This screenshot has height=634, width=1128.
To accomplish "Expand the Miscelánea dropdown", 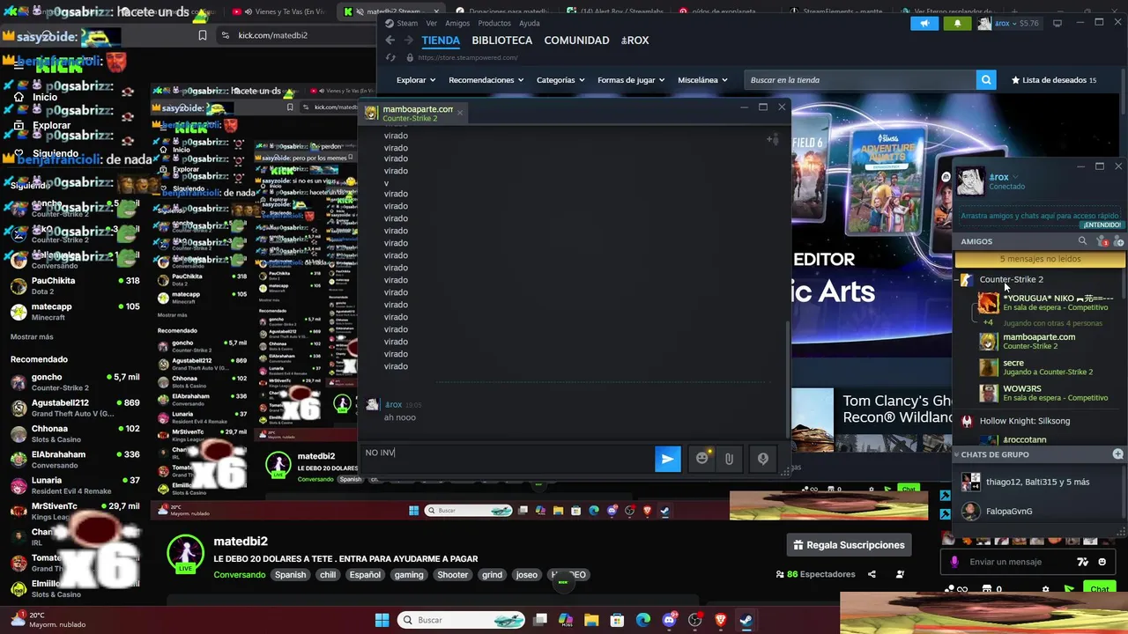I will (x=702, y=80).
